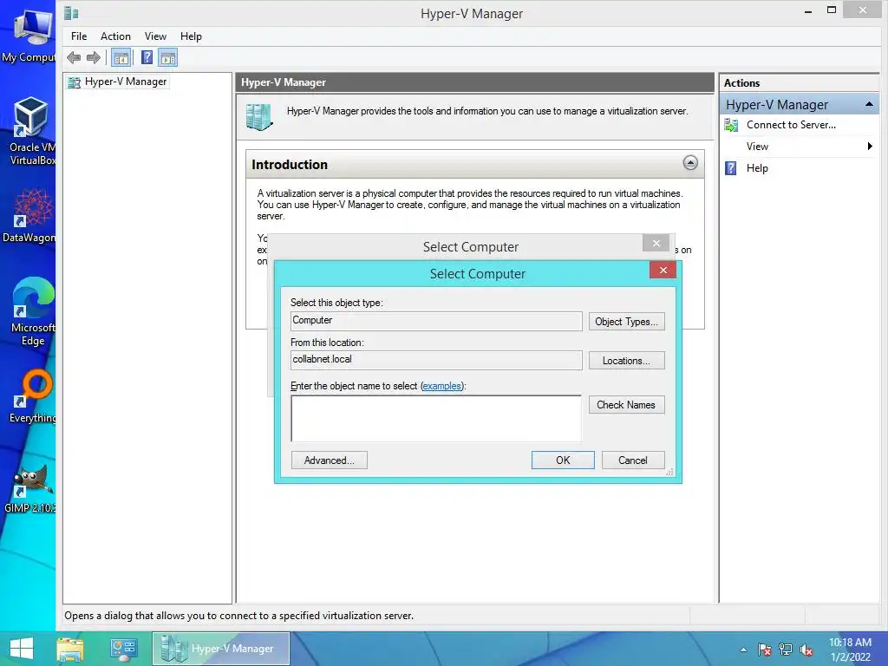Click the Back arrow toolbar icon
This screenshot has height=666, width=888.
(74, 57)
